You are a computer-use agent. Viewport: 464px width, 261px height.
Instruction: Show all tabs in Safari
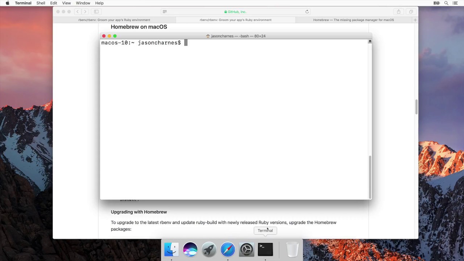(411, 12)
